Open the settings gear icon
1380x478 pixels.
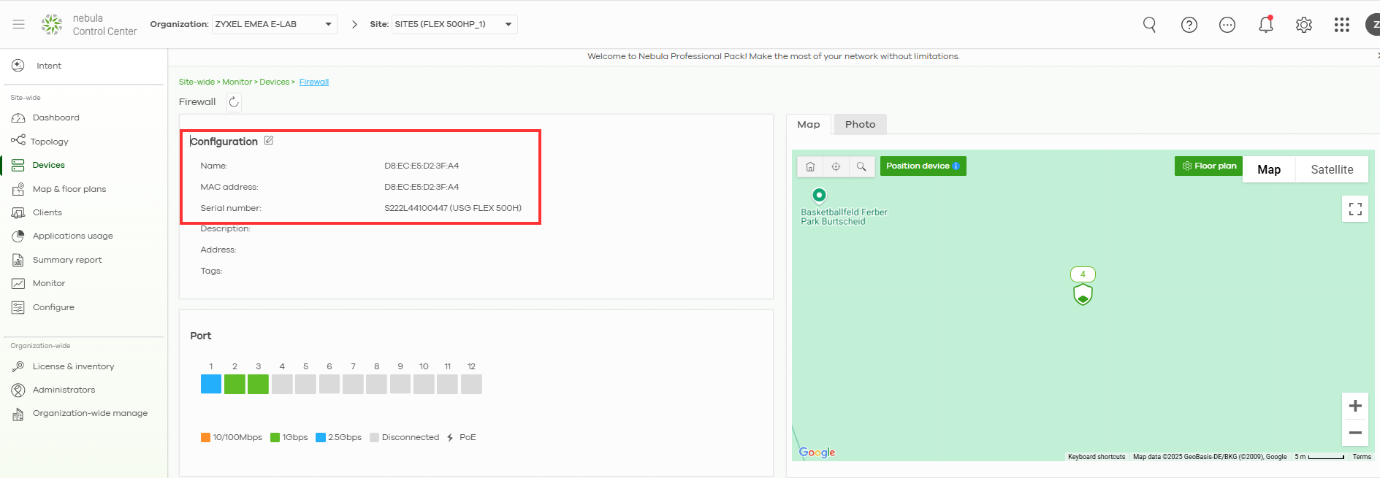click(1303, 25)
